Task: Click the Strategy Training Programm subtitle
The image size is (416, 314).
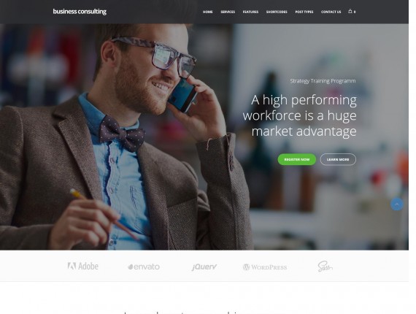Action: (323, 81)
